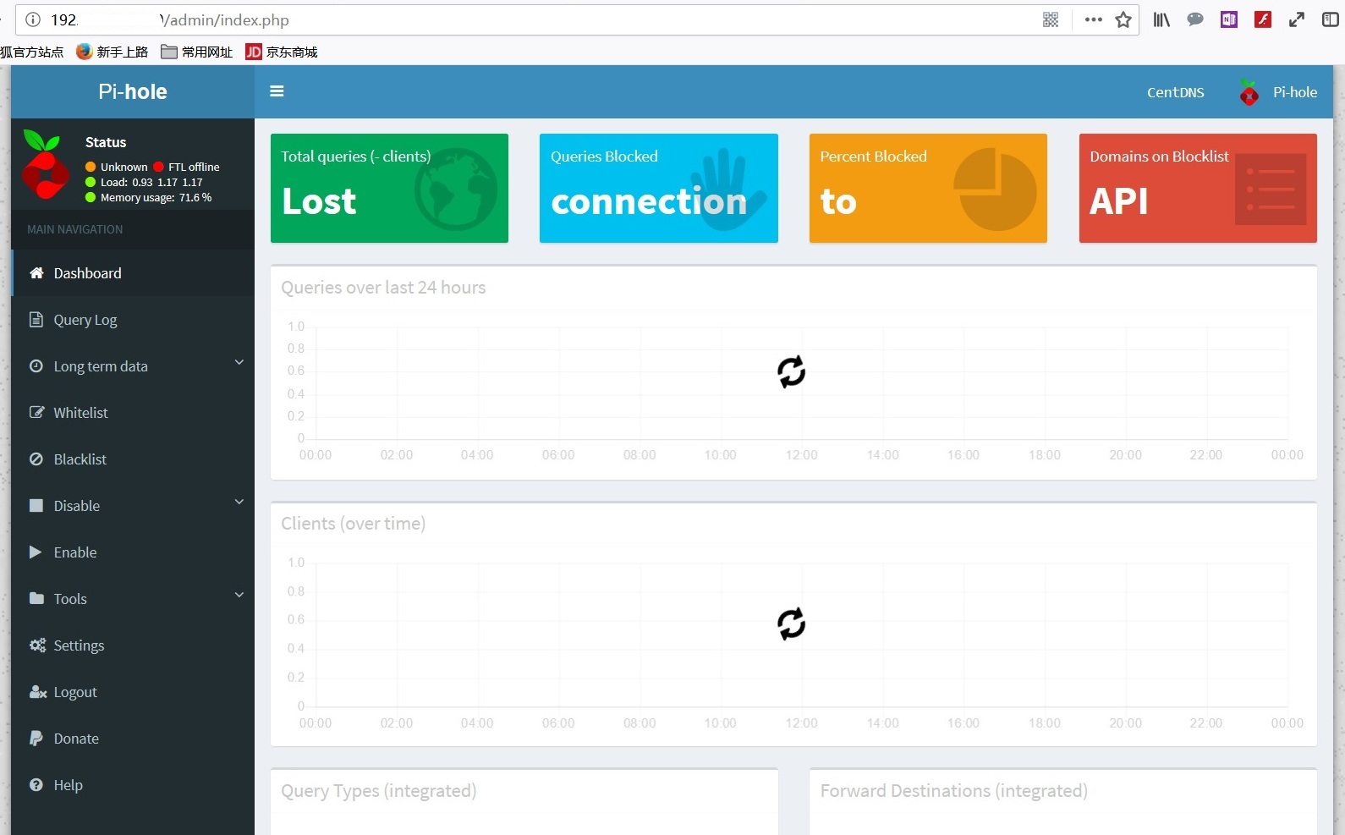1345x835 pixels.
Task: Click the chat bubble toolbar icon
Action: tap(1195, 19)
